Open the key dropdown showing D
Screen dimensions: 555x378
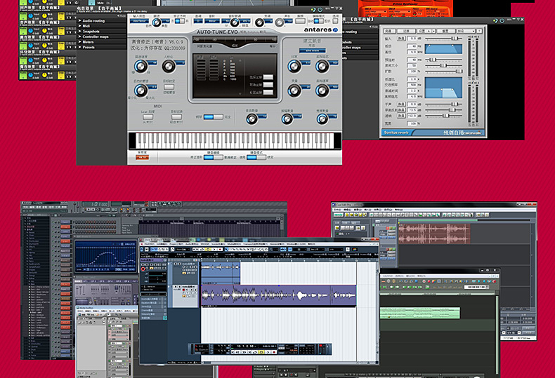coord(198,21)
